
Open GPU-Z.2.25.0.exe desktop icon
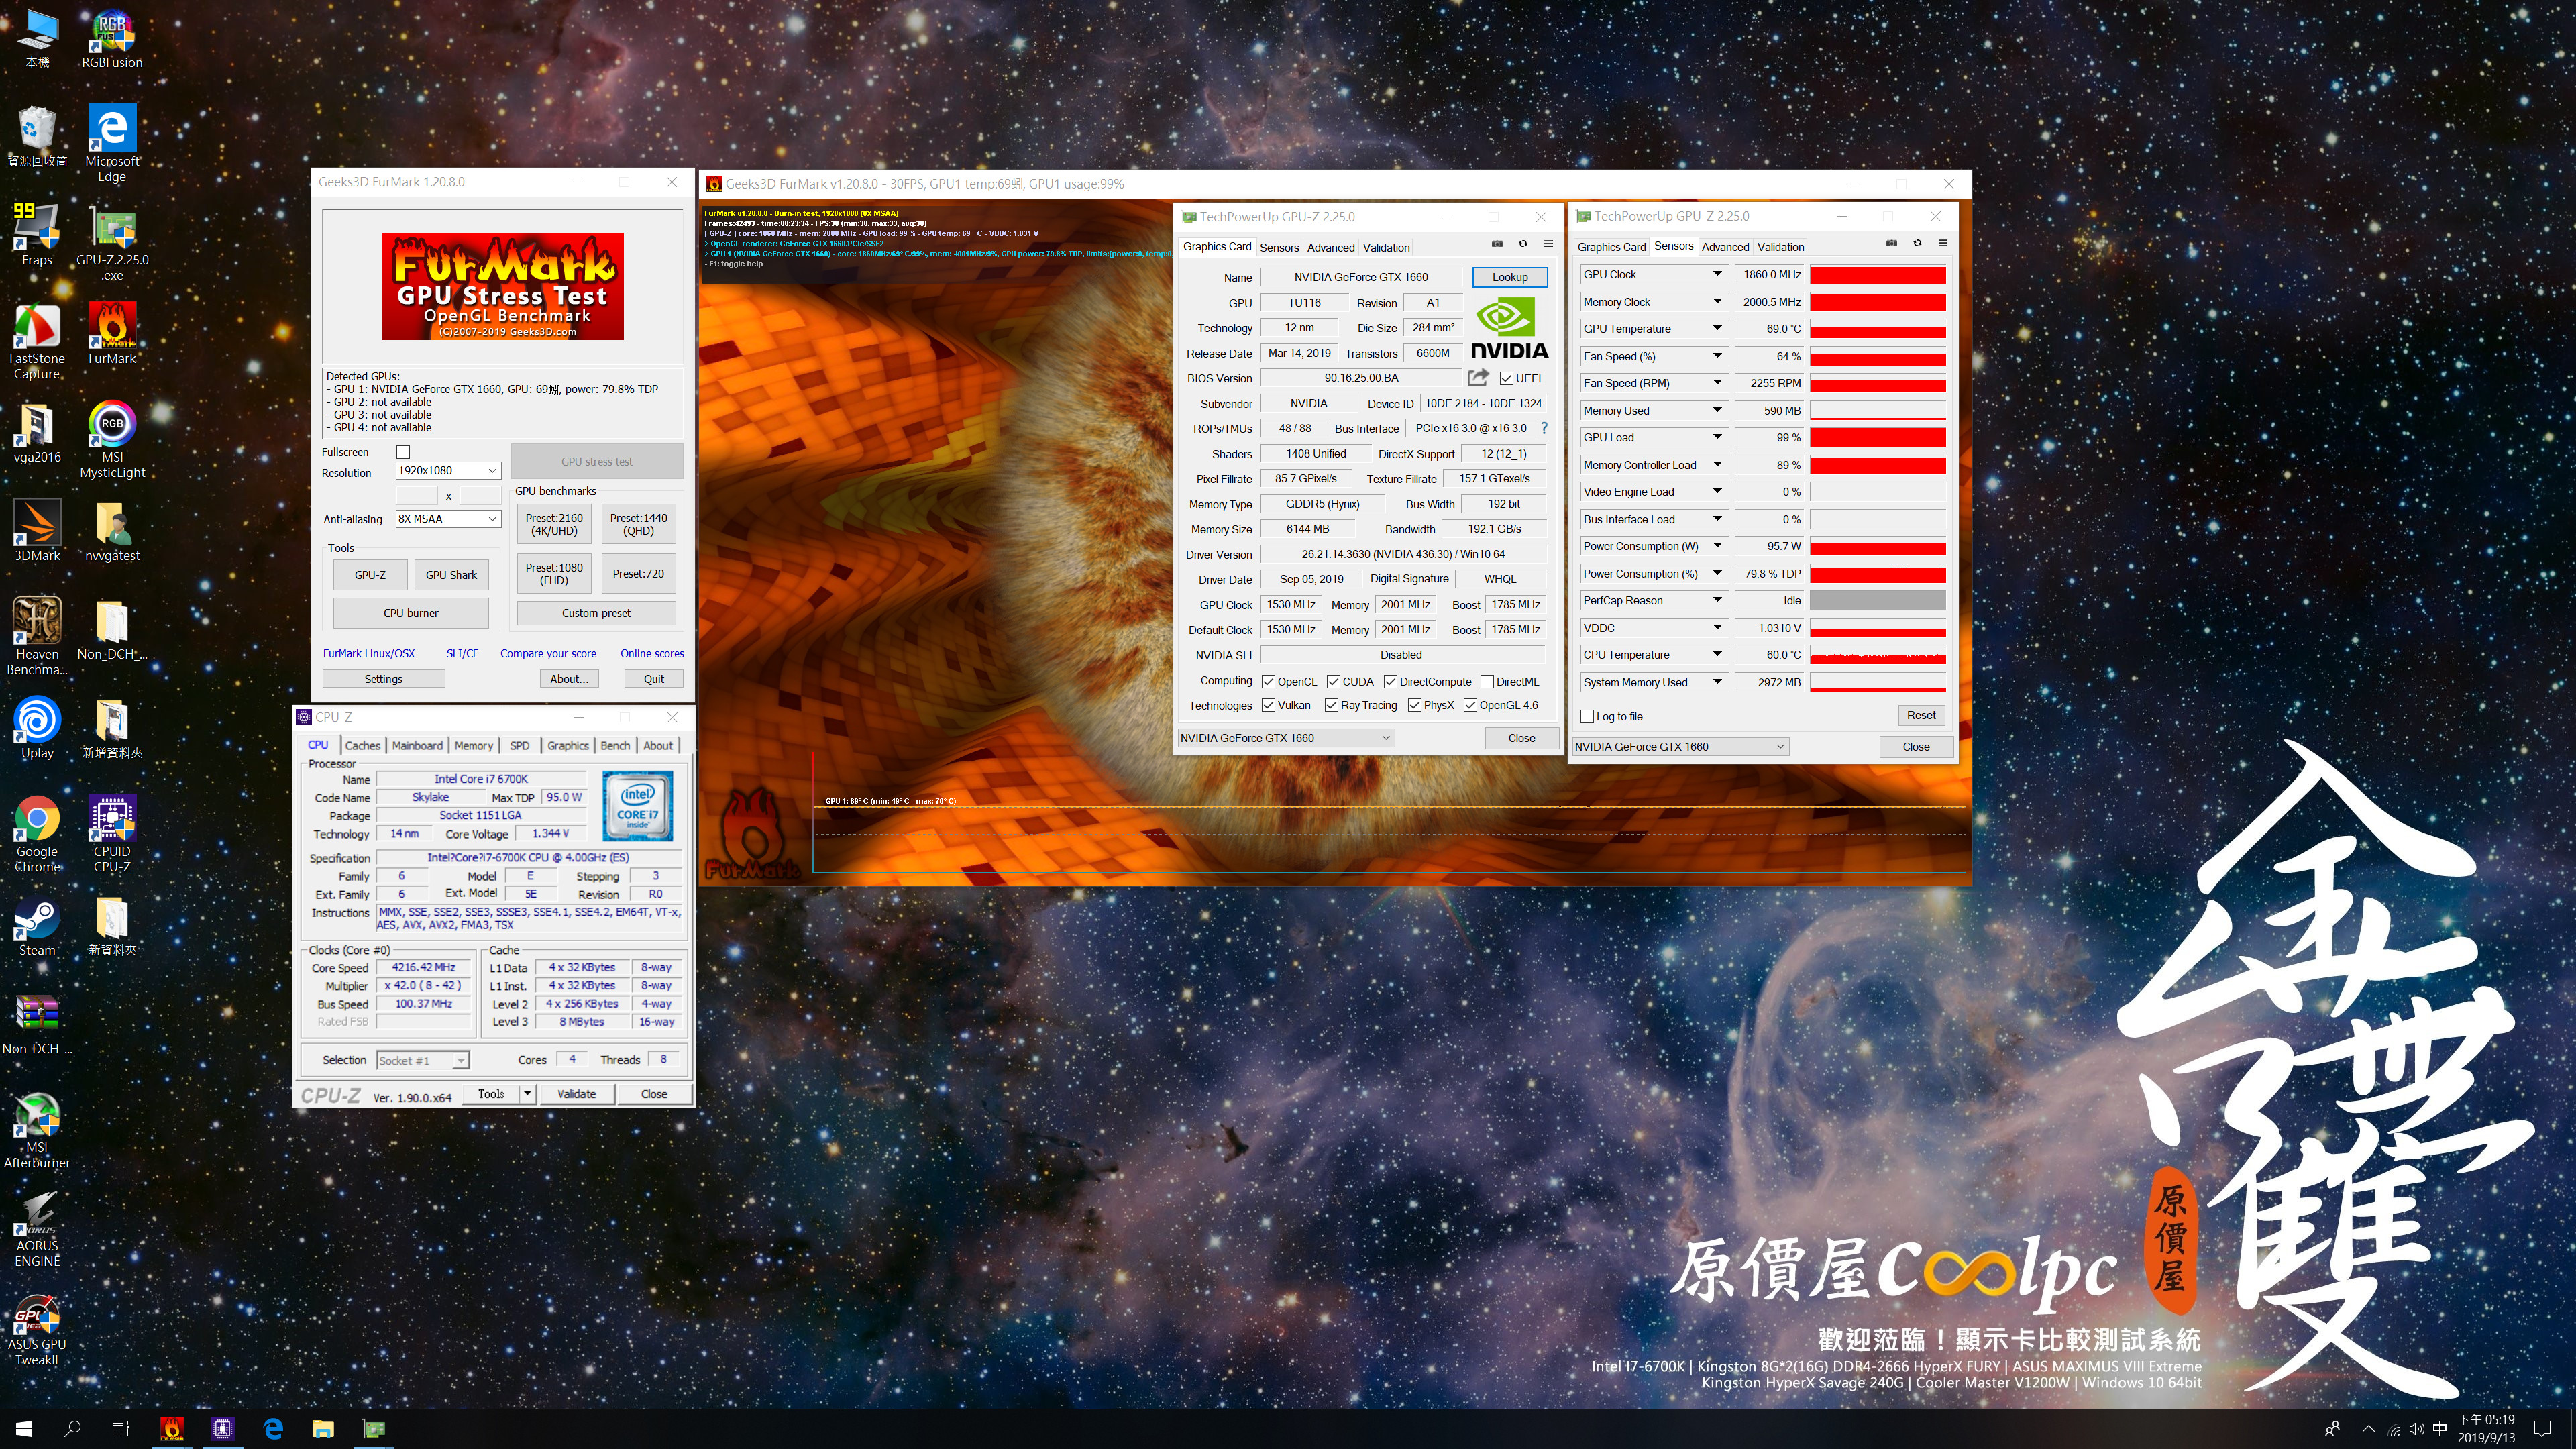click(x=112, y=242)
